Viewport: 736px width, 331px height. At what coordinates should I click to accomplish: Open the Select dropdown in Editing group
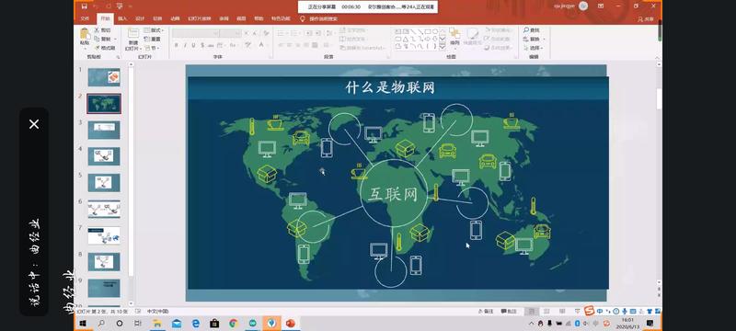tap(534, 48)
